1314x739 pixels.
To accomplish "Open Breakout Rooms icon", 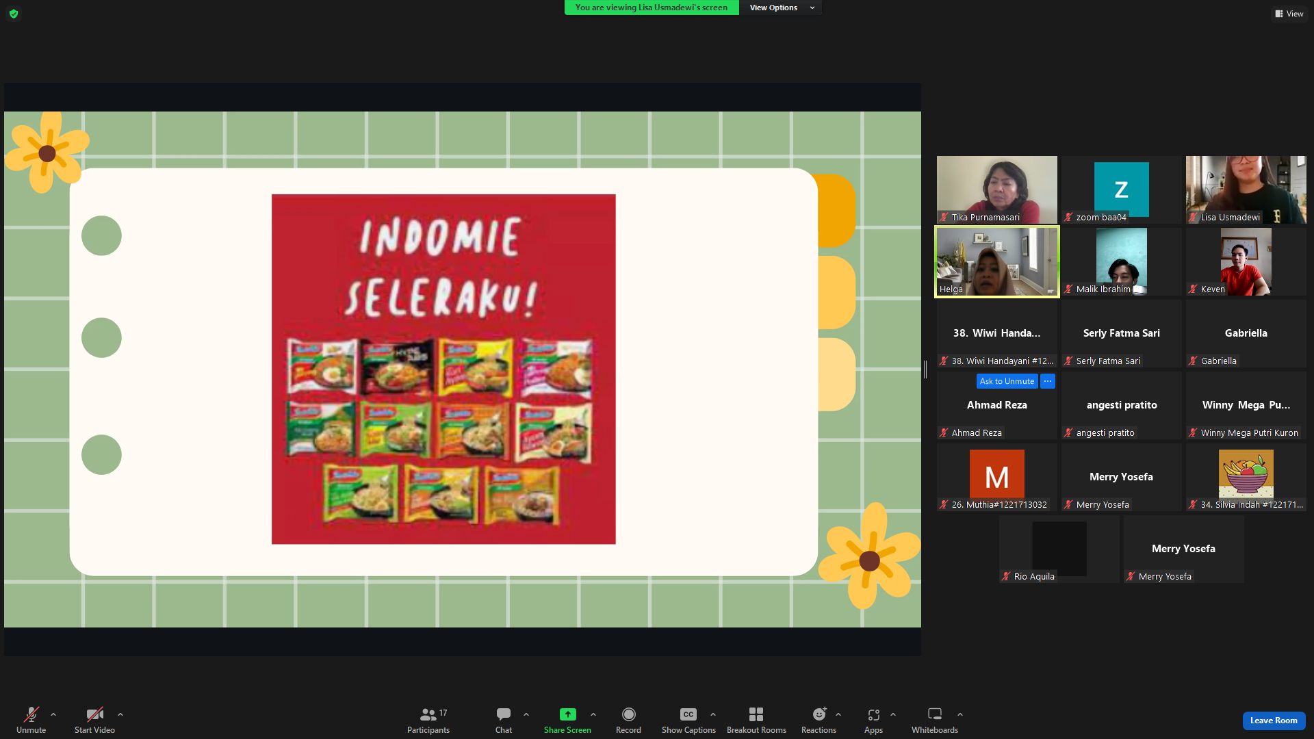I will 756,714.
